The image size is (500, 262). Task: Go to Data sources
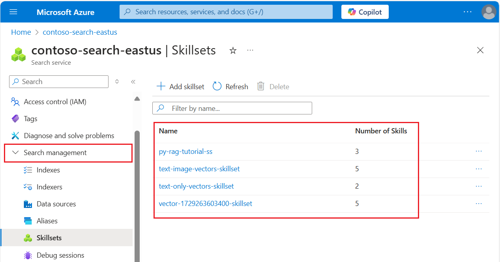coord(56,204)
